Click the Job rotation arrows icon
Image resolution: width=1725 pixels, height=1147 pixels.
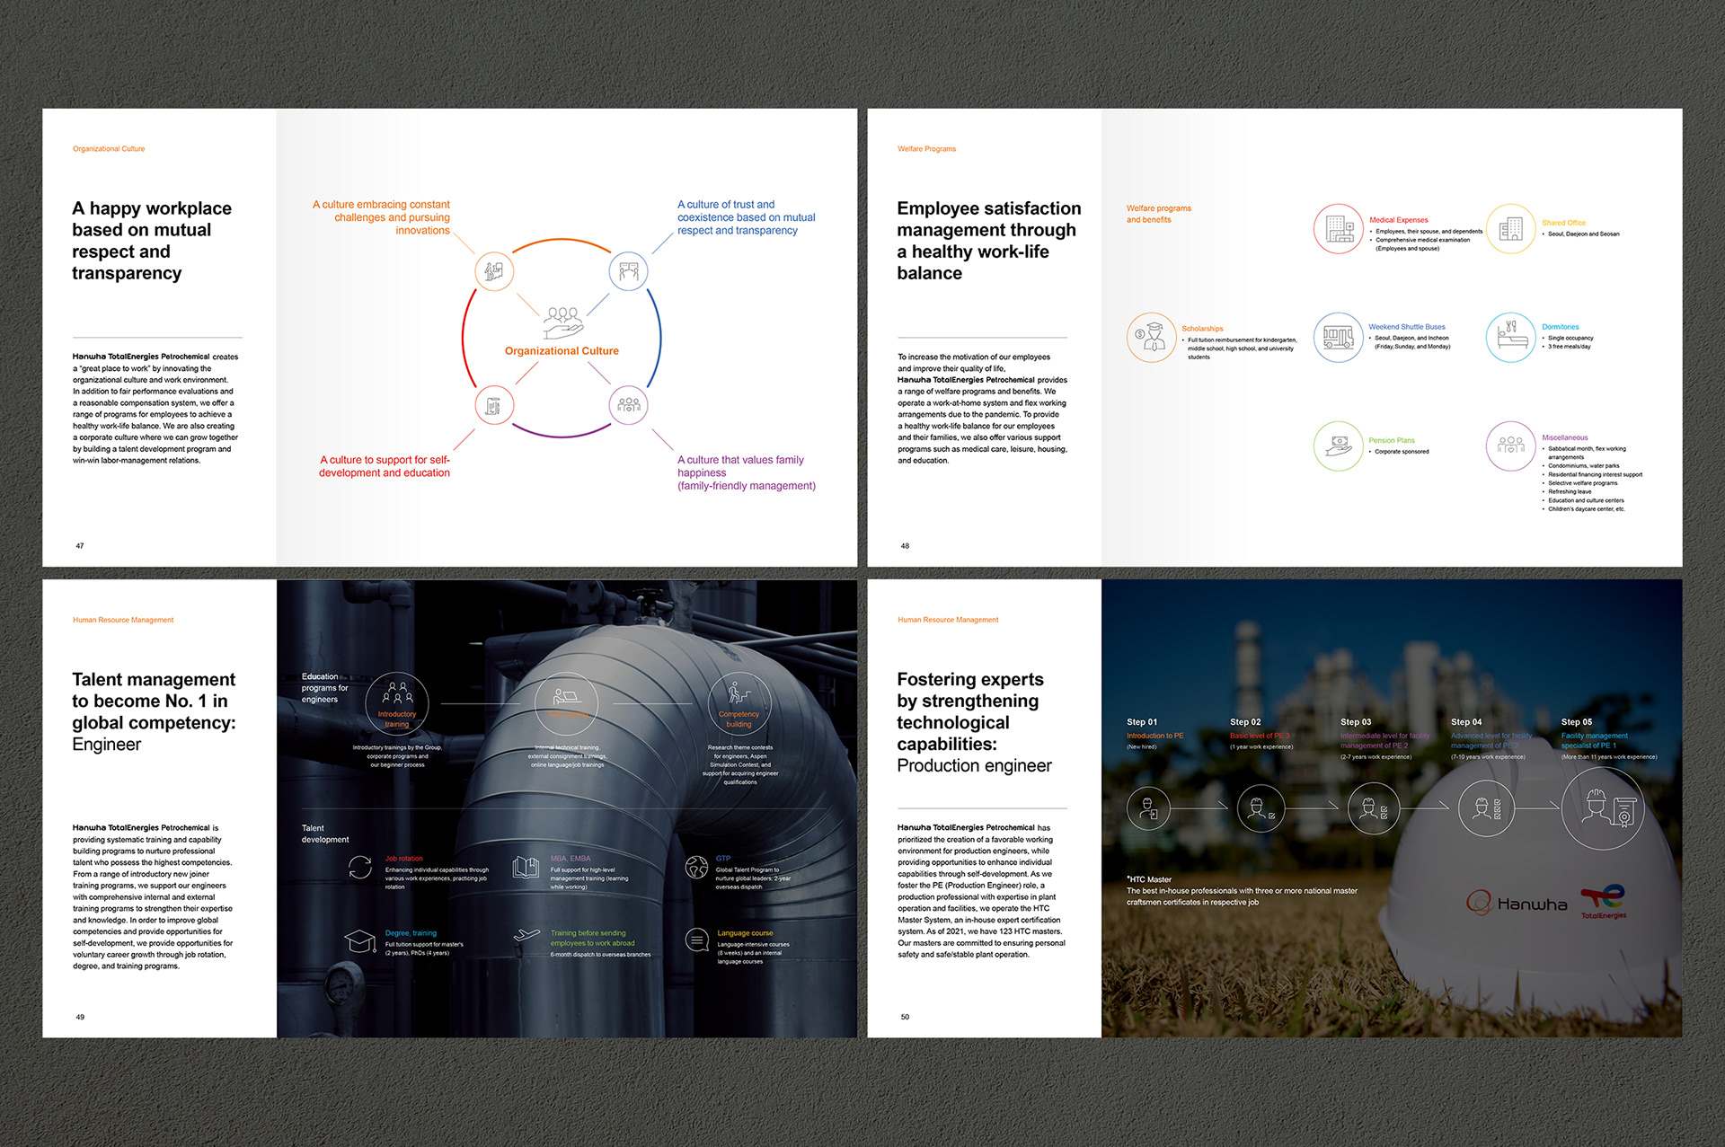pyautogui.click(x=360, y=867)
